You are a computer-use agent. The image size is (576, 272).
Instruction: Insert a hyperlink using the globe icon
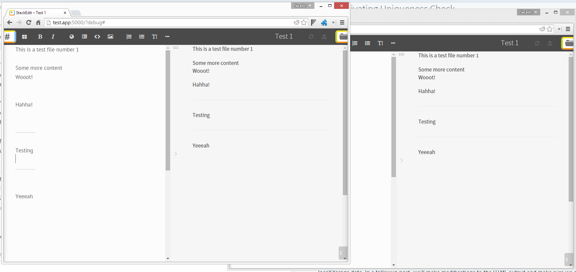point(72,37)
